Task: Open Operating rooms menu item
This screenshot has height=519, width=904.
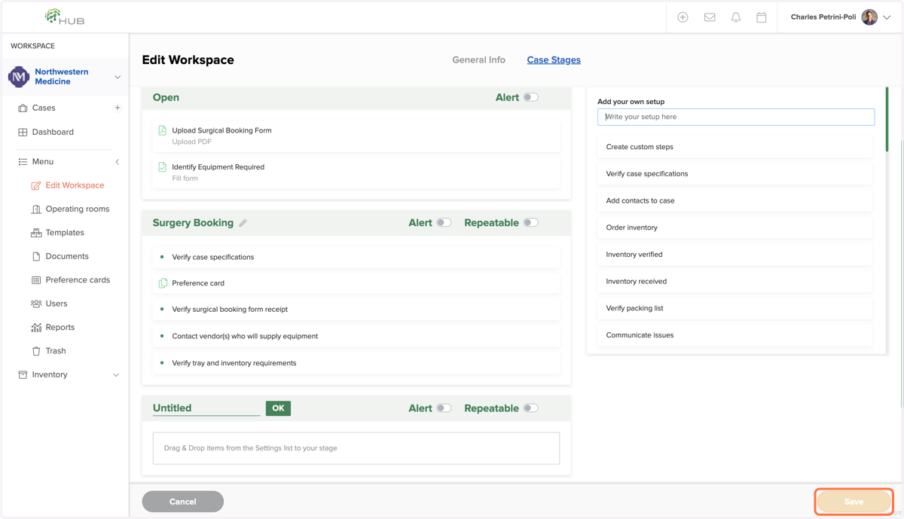Action: tap(77, 209)
